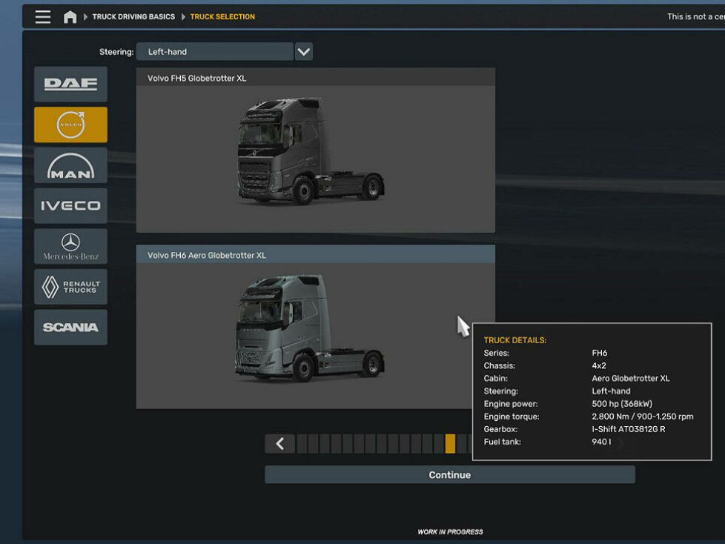Go to home via house icon
Image resolution: width=725 pixels, height=544 pixels.
(x=70, y=17)
